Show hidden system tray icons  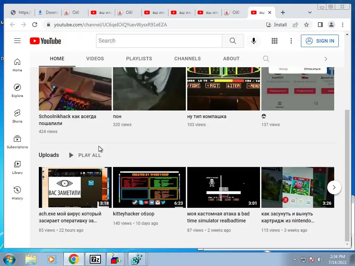pos(295,259)
